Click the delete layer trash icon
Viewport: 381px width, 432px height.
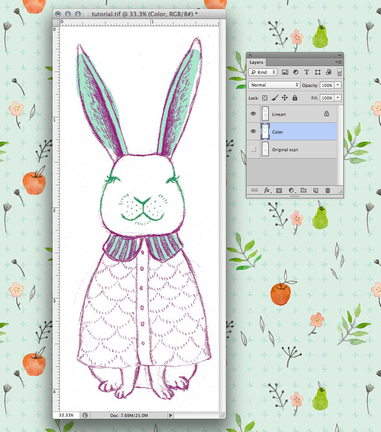328,191
